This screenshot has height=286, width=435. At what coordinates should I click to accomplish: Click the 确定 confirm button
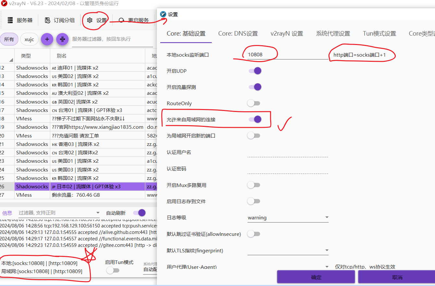[316, 277]
